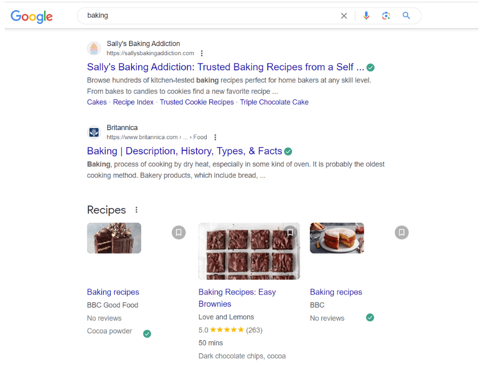This screenshot has height=372, width=487.
Task: Click the green verified checkmark beside Britannica title
Action: 288,151
